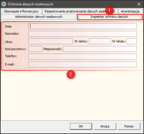144x134 pixels.
Task: Click the Ulica input box
Action: [51, 41]
